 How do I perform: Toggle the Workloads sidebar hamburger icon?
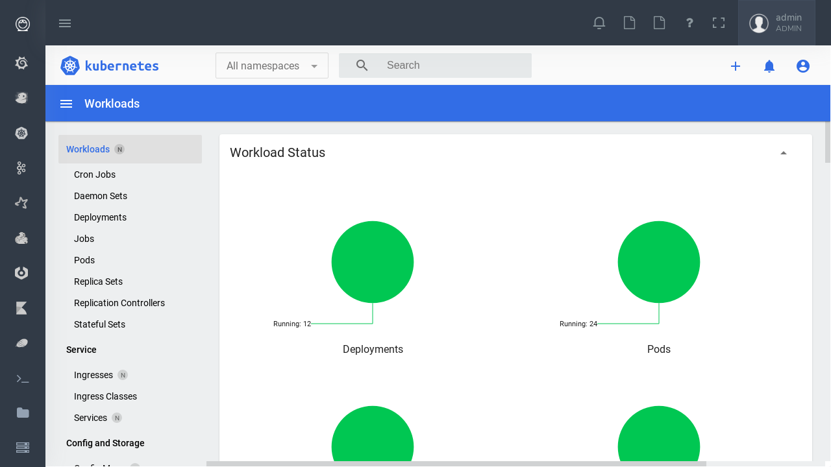click(x=66, y=104)
